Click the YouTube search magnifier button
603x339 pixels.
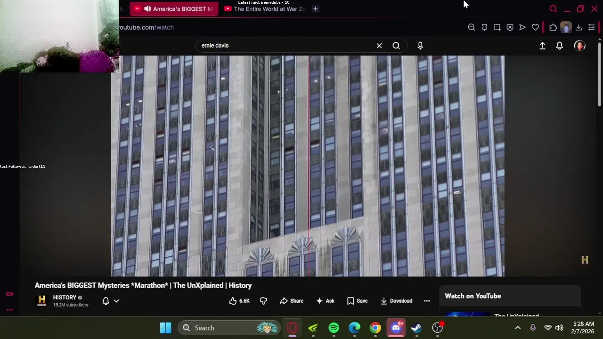[x=396, y=46]
